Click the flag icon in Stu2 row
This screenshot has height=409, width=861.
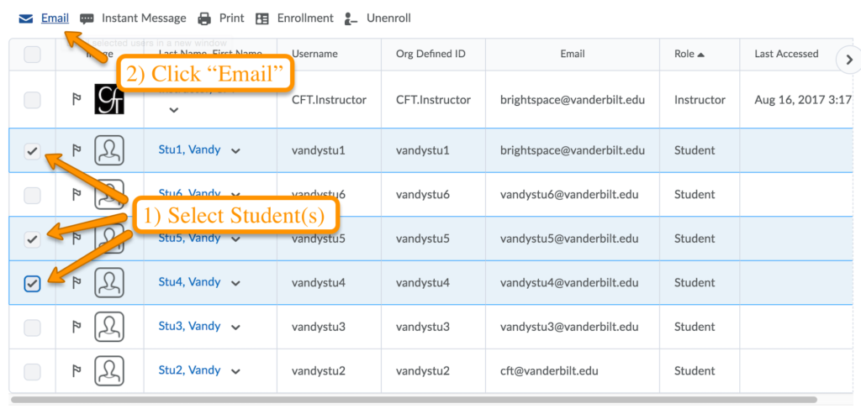(x=76, y=370)
